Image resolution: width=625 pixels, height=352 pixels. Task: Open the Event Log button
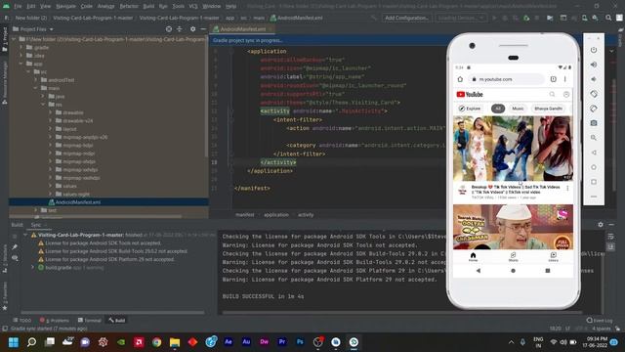(599, 320)
